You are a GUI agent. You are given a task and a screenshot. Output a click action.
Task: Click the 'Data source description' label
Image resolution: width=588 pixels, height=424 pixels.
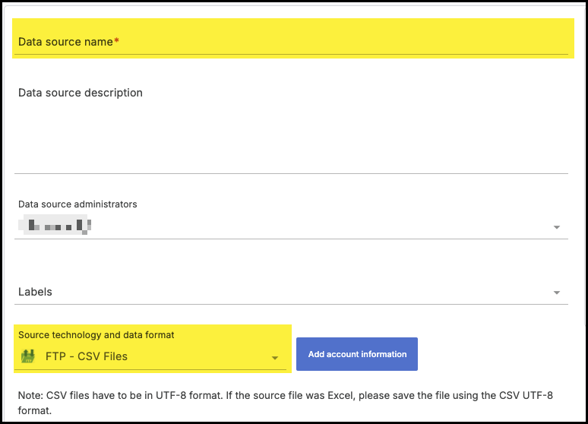pyautogui.click(x=80, y=93)
